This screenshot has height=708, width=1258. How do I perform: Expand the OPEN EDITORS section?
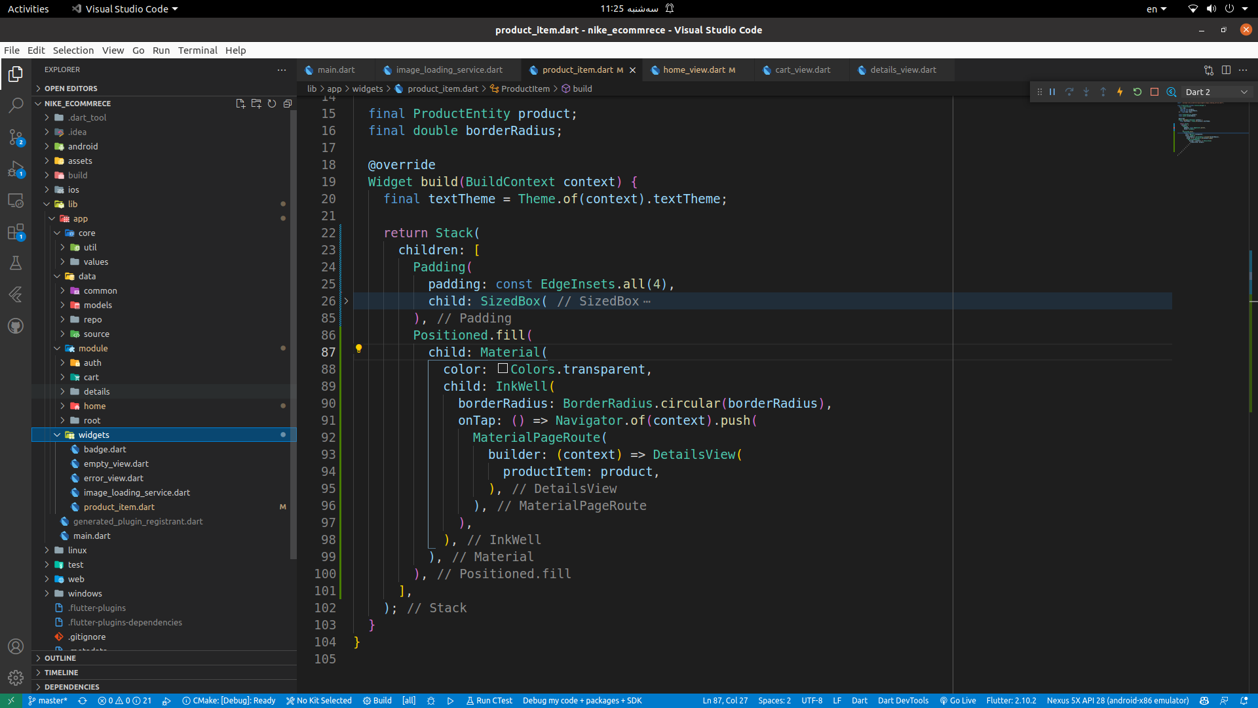coord(164,88)
